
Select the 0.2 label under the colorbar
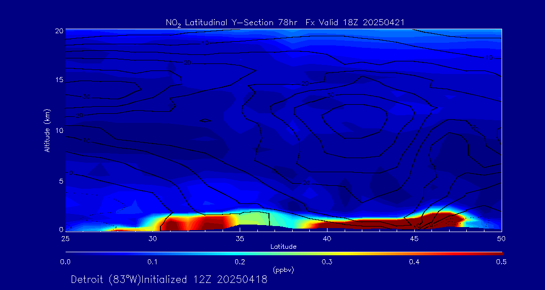tap(240, 262)
